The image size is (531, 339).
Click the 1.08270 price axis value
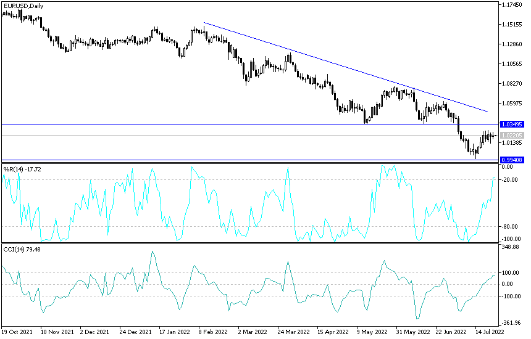pyautogui.click(x=512, y=83)
